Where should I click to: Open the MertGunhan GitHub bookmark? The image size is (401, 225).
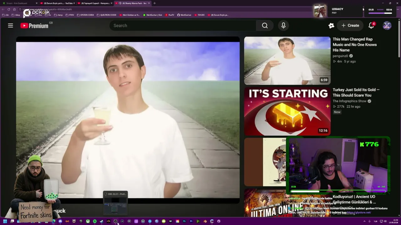[x=184, y=15]
